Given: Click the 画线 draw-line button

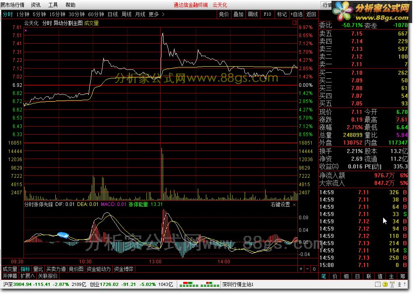Looking at the screenshot, I should click(253, 14).
